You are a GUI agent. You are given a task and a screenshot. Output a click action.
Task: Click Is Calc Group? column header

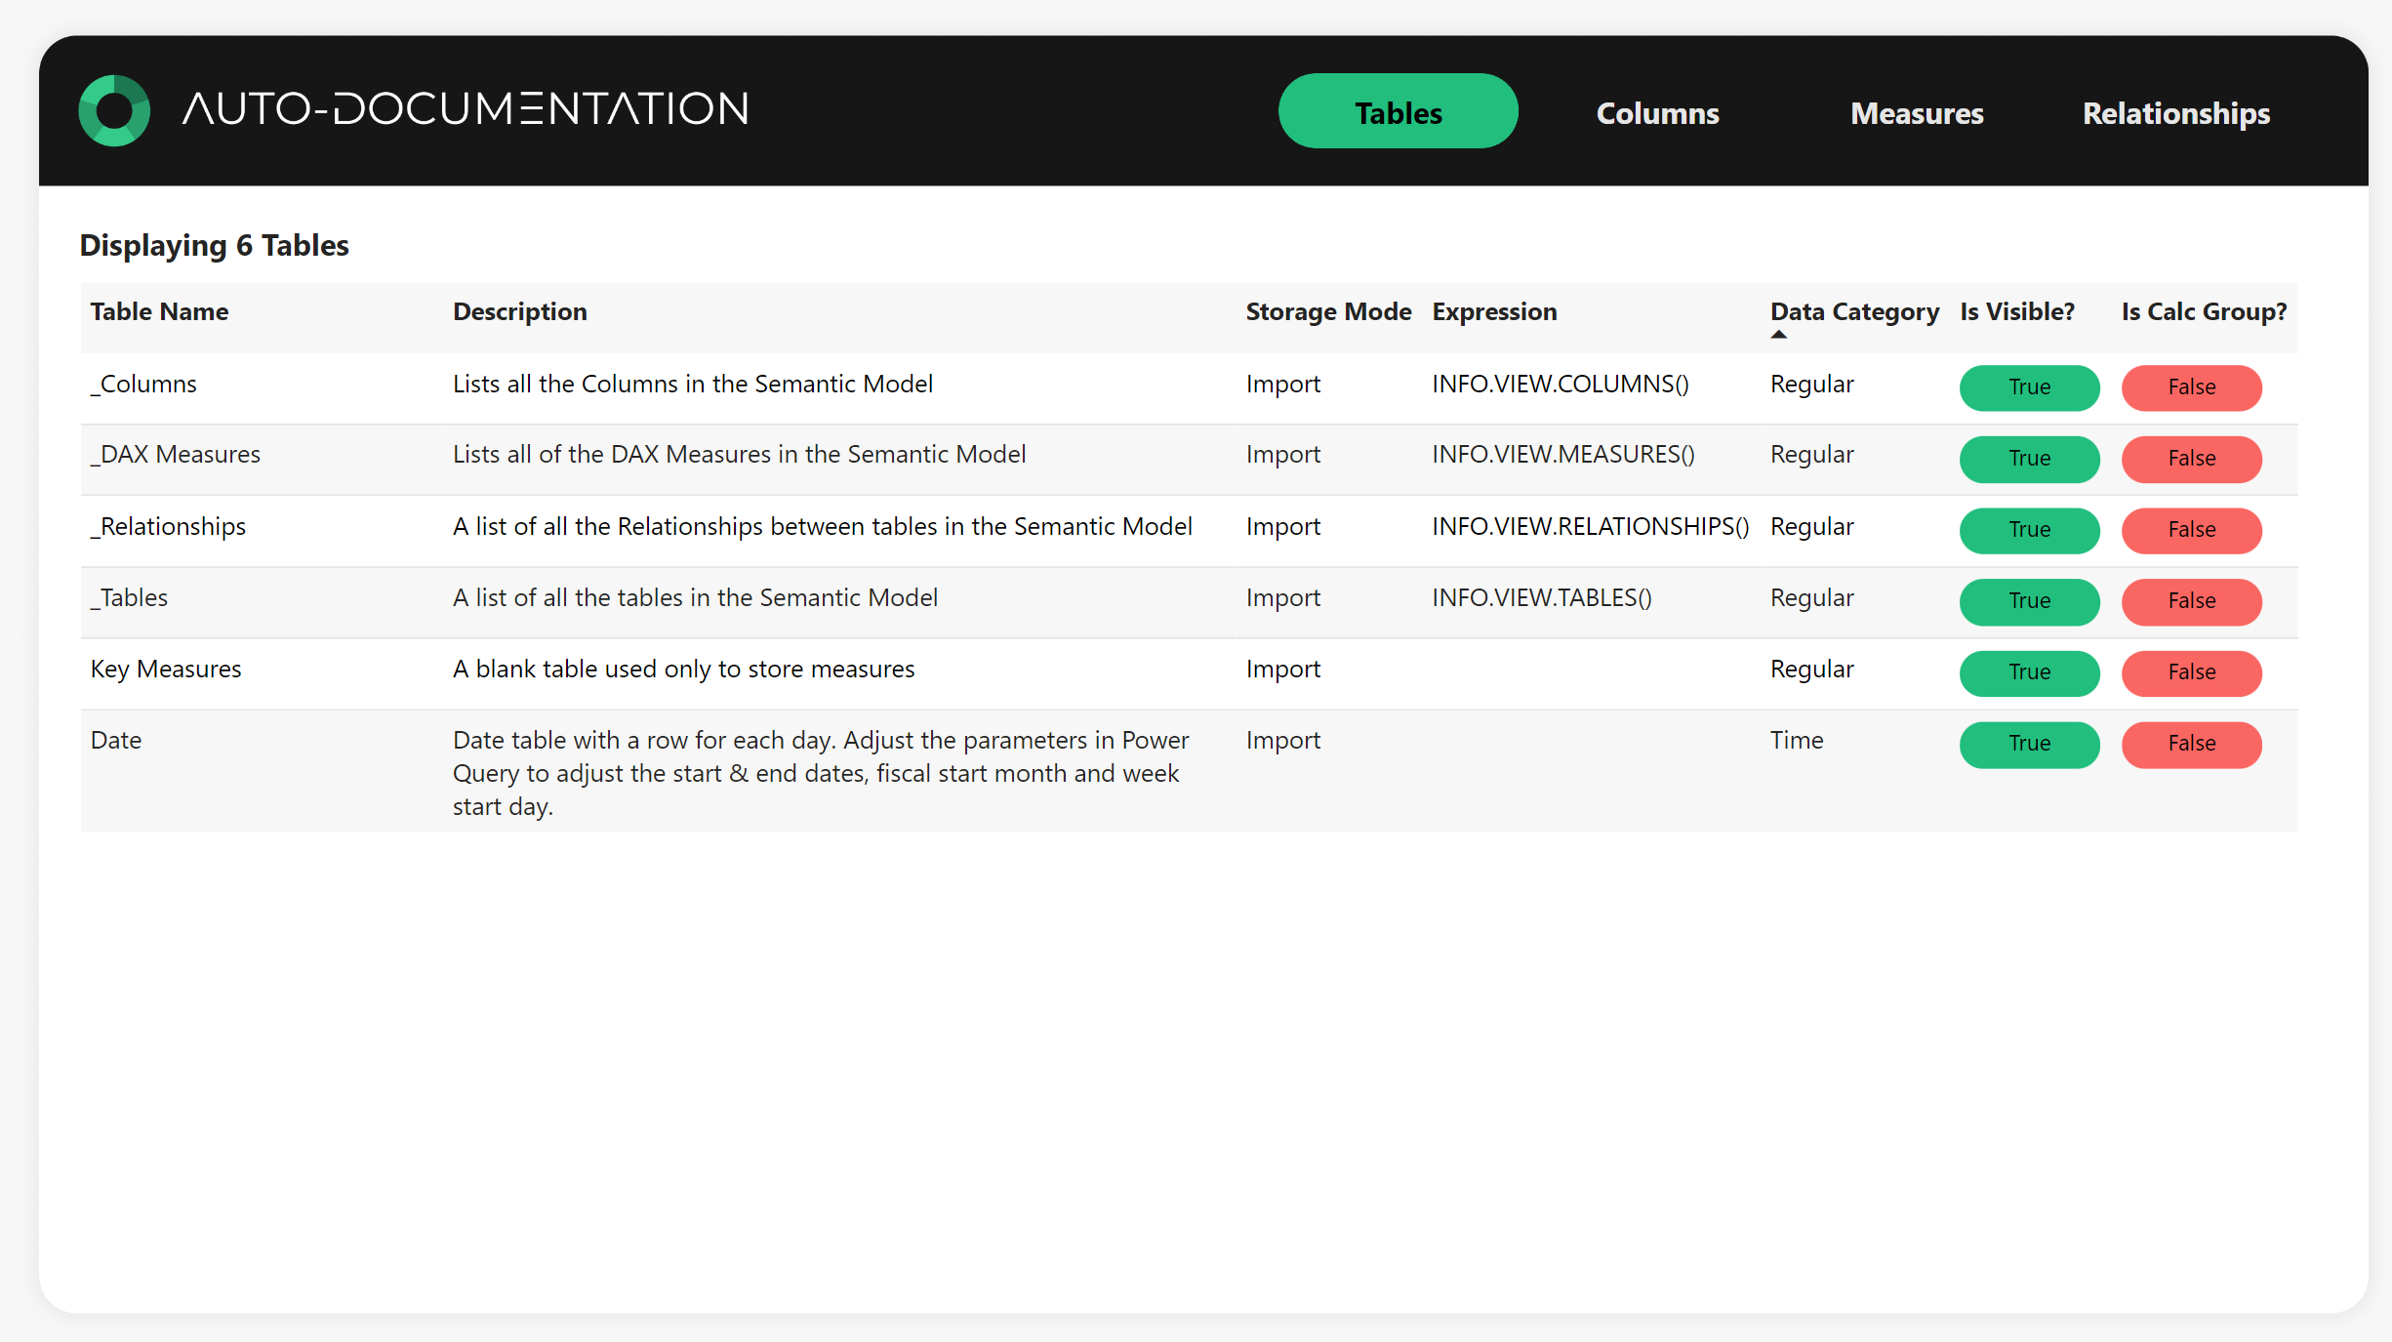point(2203,311)
